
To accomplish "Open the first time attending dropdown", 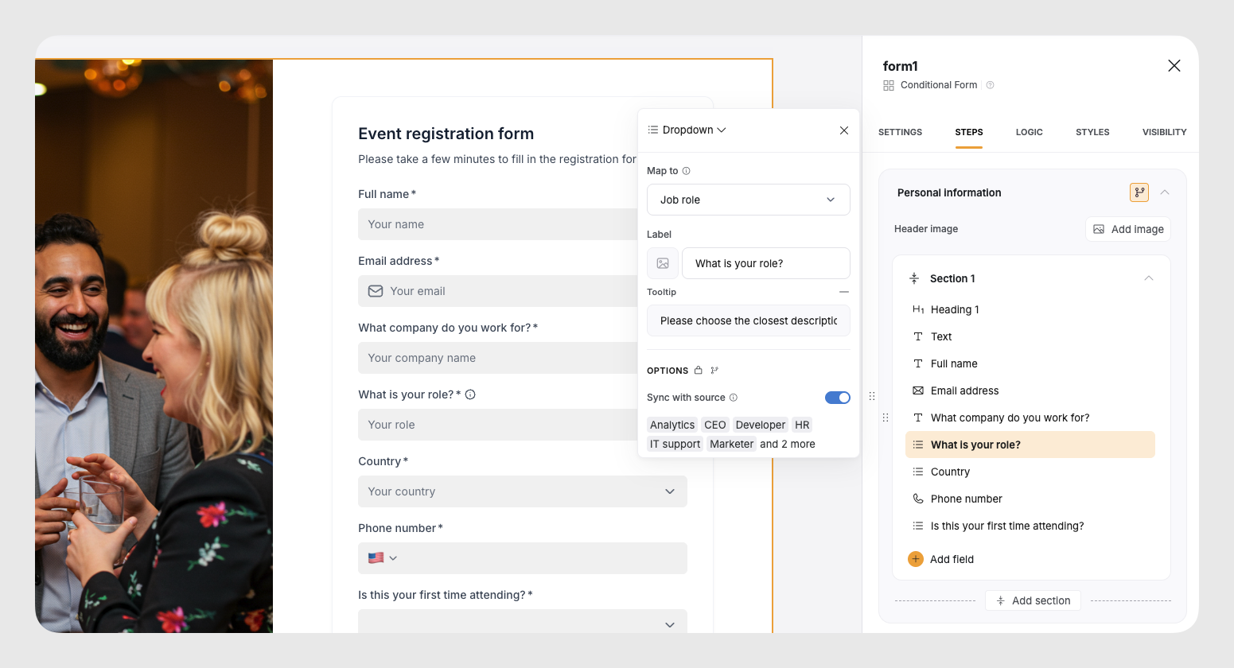I will (523, 621).
